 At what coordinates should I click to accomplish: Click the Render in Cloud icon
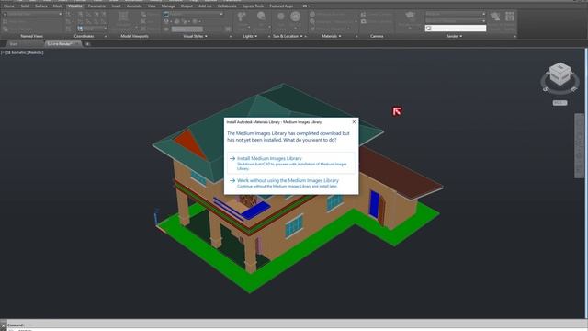495,17
